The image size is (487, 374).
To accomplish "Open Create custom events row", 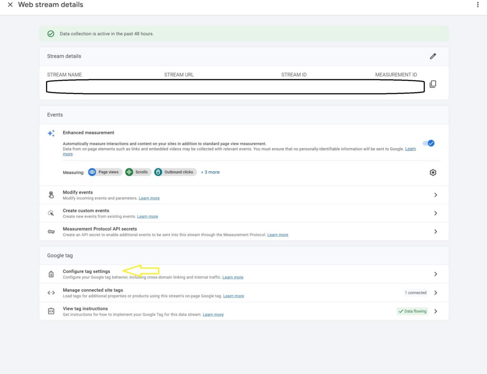I will click(x=244, y=213).
